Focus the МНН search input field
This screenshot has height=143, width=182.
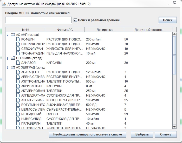pyautogui.click(x=38, y=20)
